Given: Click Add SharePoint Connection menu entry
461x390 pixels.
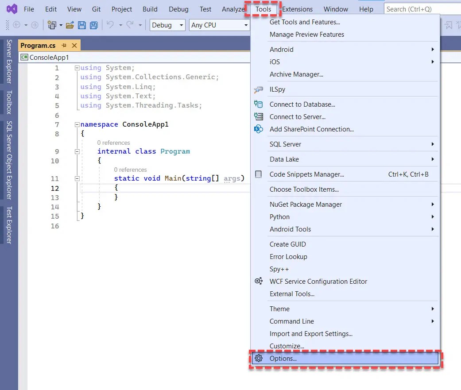Looking at the screenshot, I should [x=311, y=129].
